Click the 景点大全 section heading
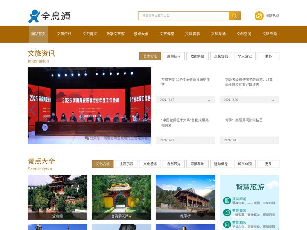 (x=41, y=161)
